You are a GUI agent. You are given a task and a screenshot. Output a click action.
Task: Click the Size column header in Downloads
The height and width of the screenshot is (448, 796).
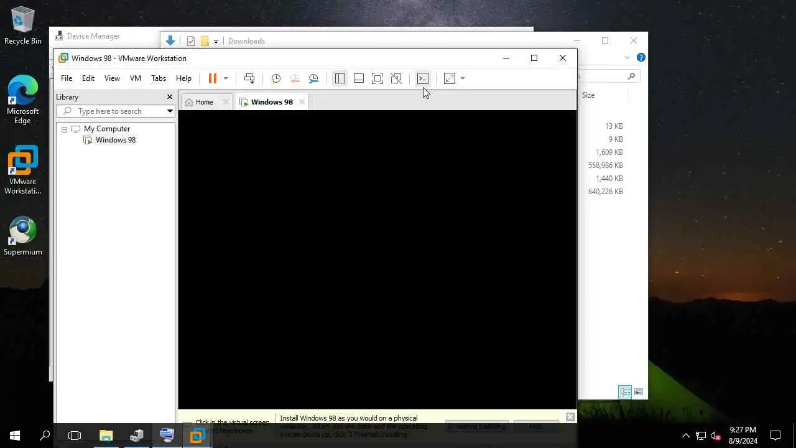point(588,95)
